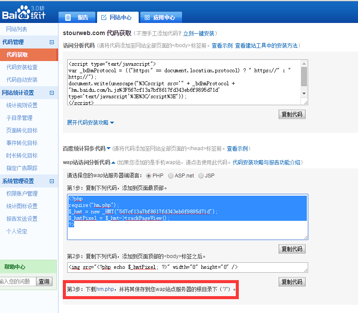The image size is (358, 313).
Task: Collapse the 代码管理 section icon
Action: pyautogui.click(x=51, y=42)
